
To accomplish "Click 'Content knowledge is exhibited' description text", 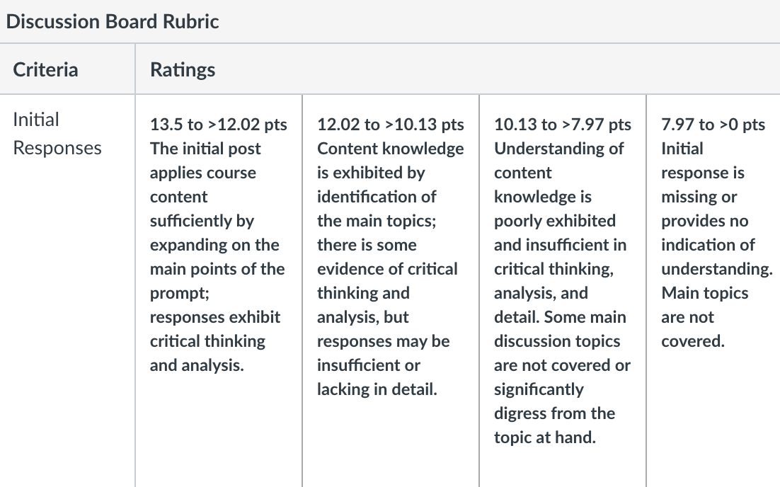I will pos(391,161).
